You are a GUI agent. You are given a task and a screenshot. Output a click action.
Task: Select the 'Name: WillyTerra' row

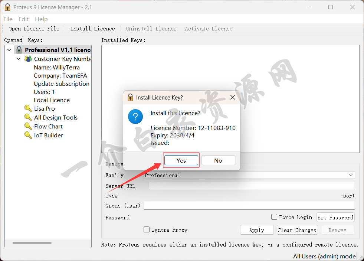57,67
